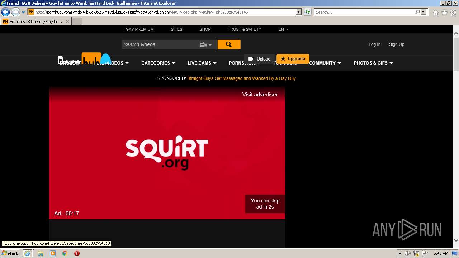Click the Action Center flag icon
Screen dimensions: 459x258
point(425,253)
